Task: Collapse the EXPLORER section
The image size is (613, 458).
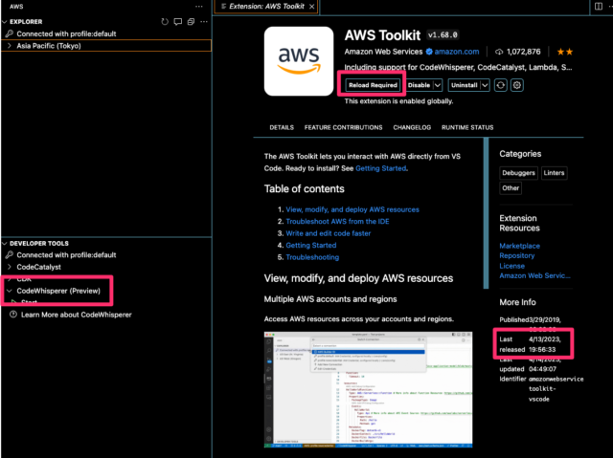Action: 4,22
